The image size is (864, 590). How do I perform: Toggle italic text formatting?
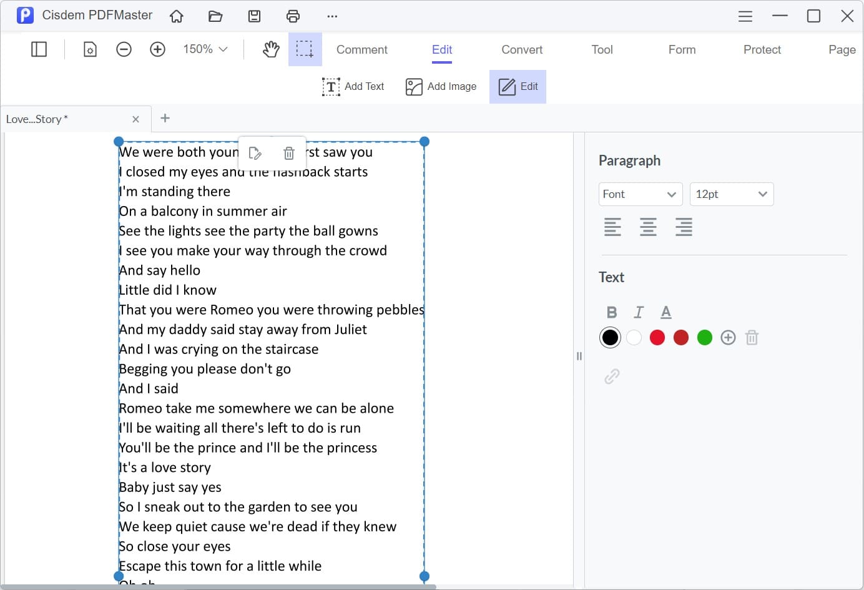click(639, 312)
